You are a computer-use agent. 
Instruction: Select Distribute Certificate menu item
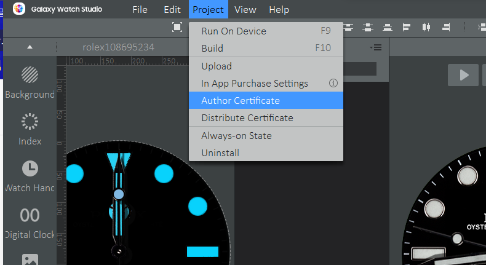coord(266,118)
